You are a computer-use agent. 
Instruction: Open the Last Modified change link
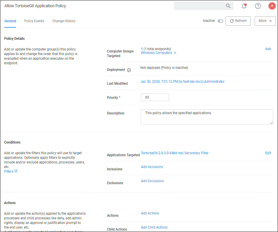point(183,82)
